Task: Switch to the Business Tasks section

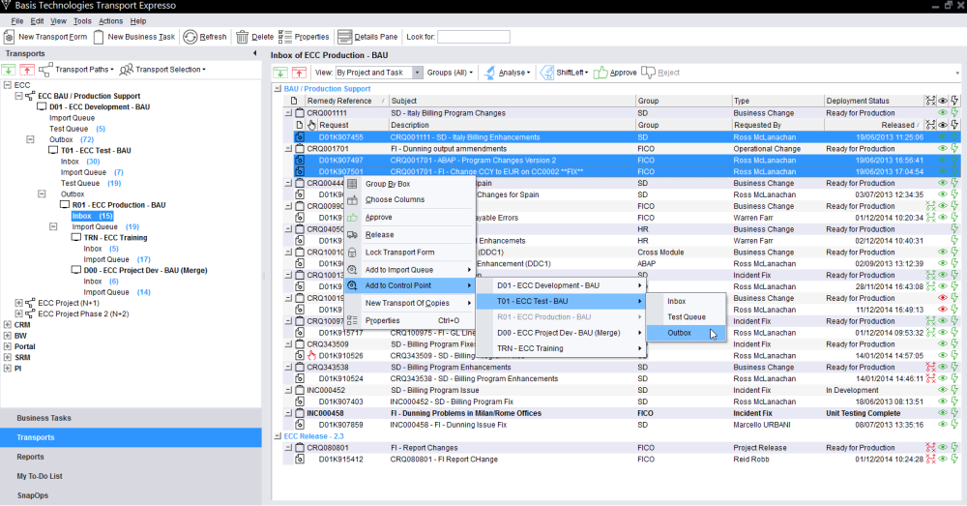Action: click(44, 418)
